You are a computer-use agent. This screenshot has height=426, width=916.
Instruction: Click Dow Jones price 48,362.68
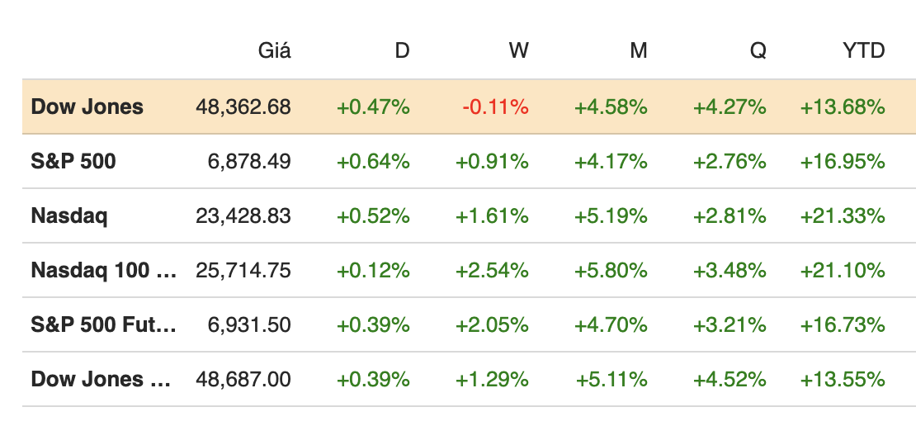click(243, 106)
